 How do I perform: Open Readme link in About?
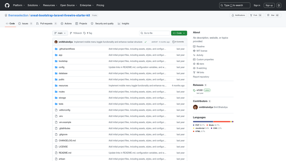[x=199, y=47]
